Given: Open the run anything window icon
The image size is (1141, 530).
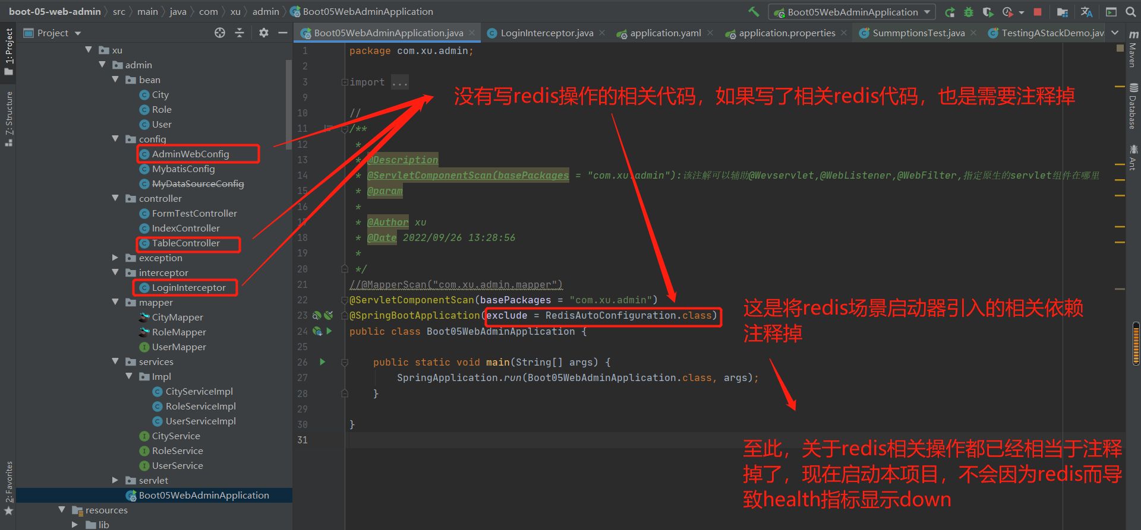Looking at the screenshot, I should [x=1111, y=12].
